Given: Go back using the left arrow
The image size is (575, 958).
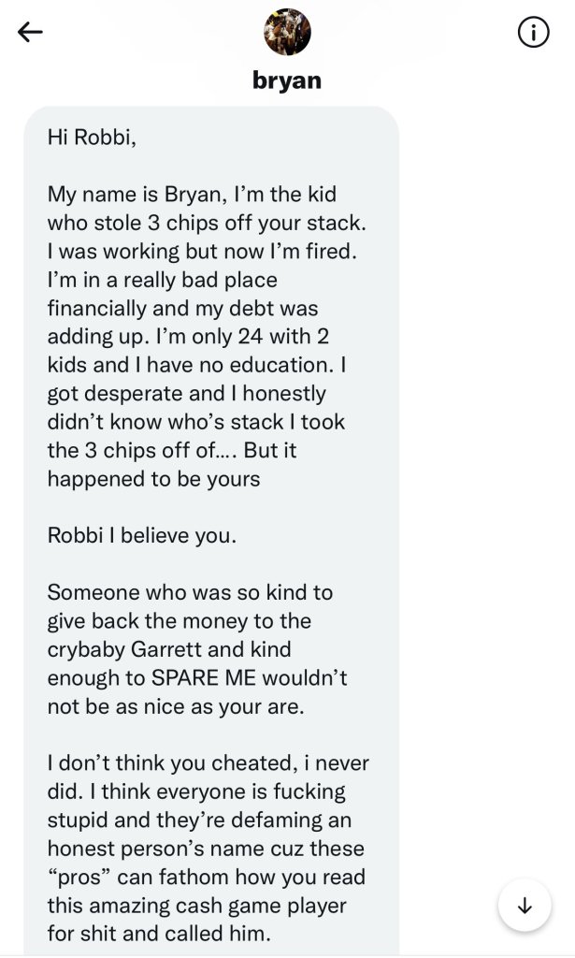Looking at the screenshot, I should pyautogui.click(x=31, y=33).
